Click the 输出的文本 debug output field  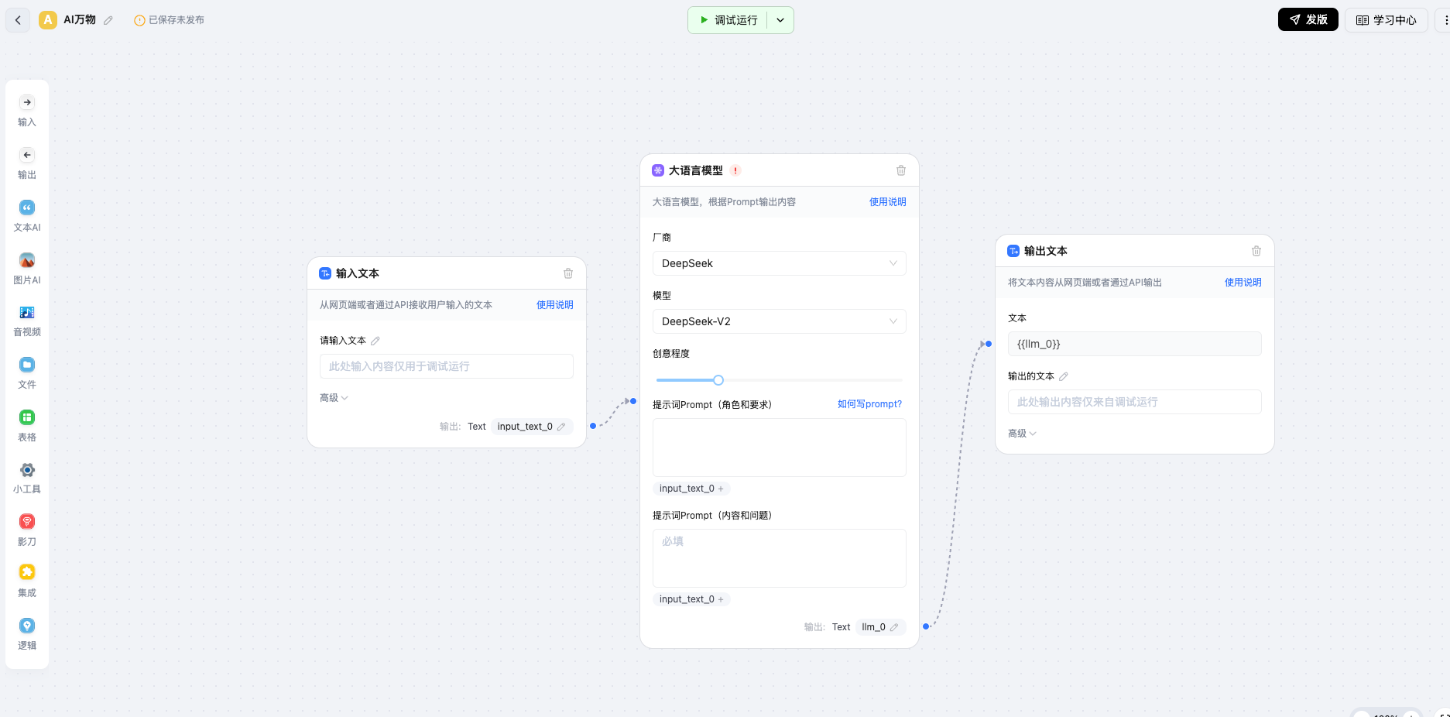(1134, 402)
